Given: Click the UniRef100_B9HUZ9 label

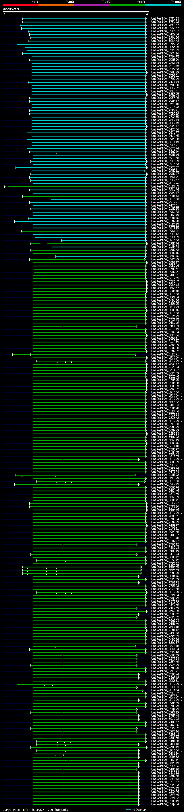Looking at the screenshot, I should click(165, 72).
